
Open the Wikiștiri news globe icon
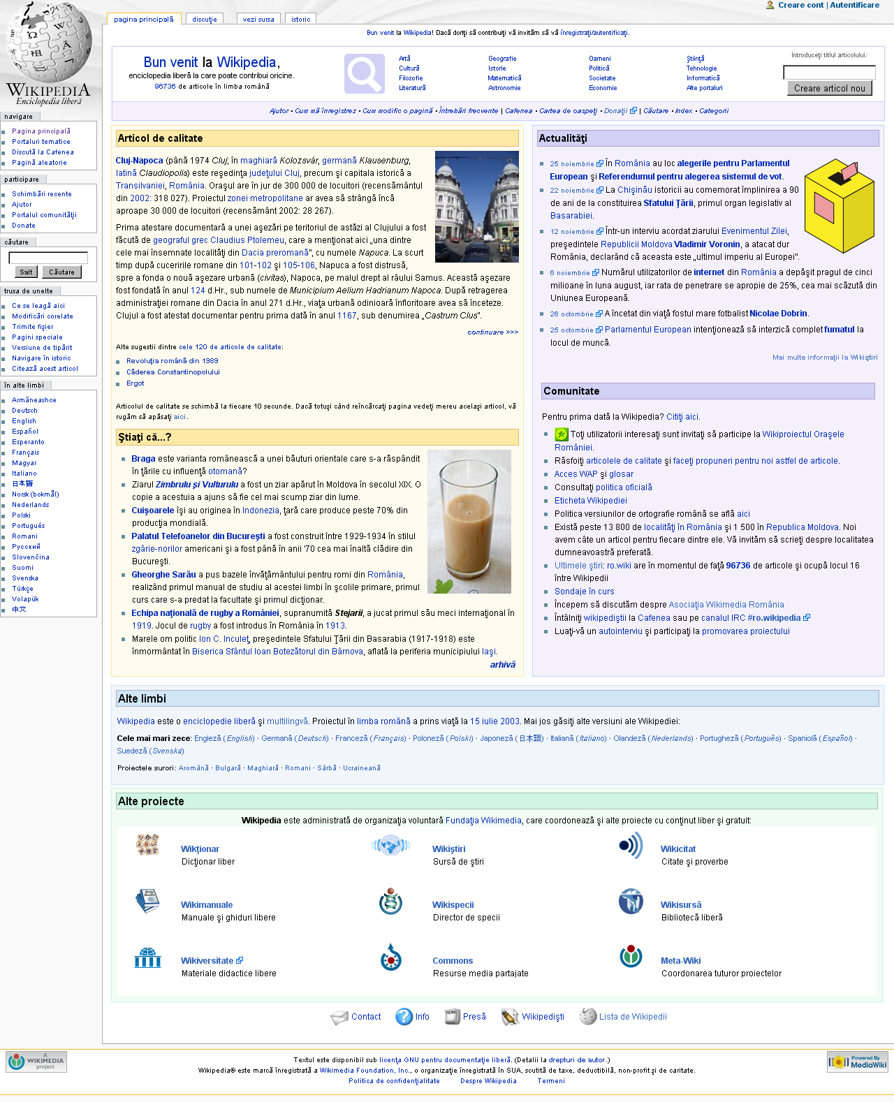point(390,846)
